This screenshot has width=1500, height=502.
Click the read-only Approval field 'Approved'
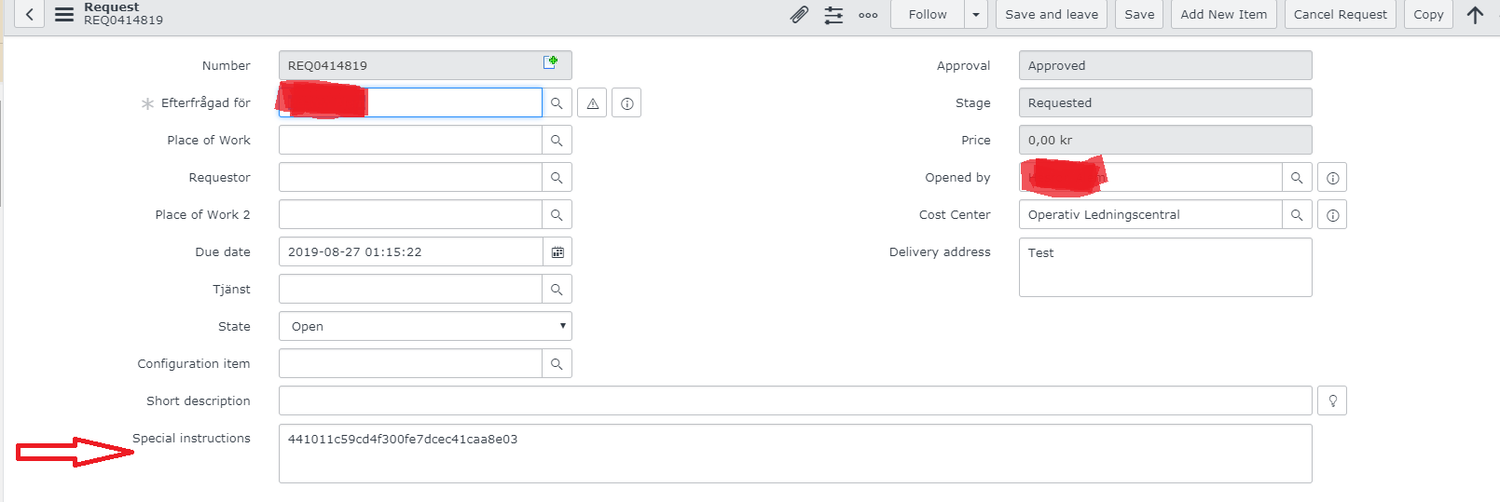1165,65
